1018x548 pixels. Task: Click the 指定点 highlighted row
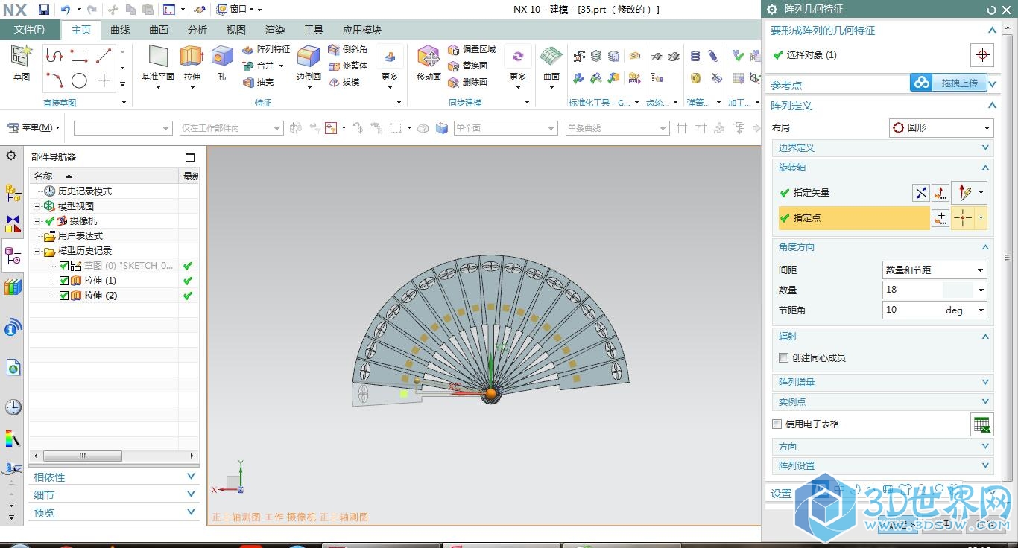[854, 218]
